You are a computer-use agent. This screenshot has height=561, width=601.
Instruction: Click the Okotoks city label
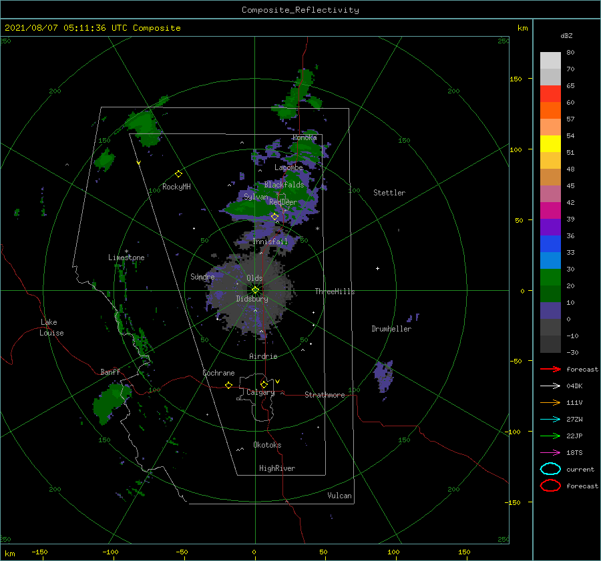[267, 445]
